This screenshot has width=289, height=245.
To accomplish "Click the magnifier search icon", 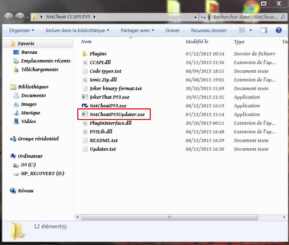I will coord(283,17).
